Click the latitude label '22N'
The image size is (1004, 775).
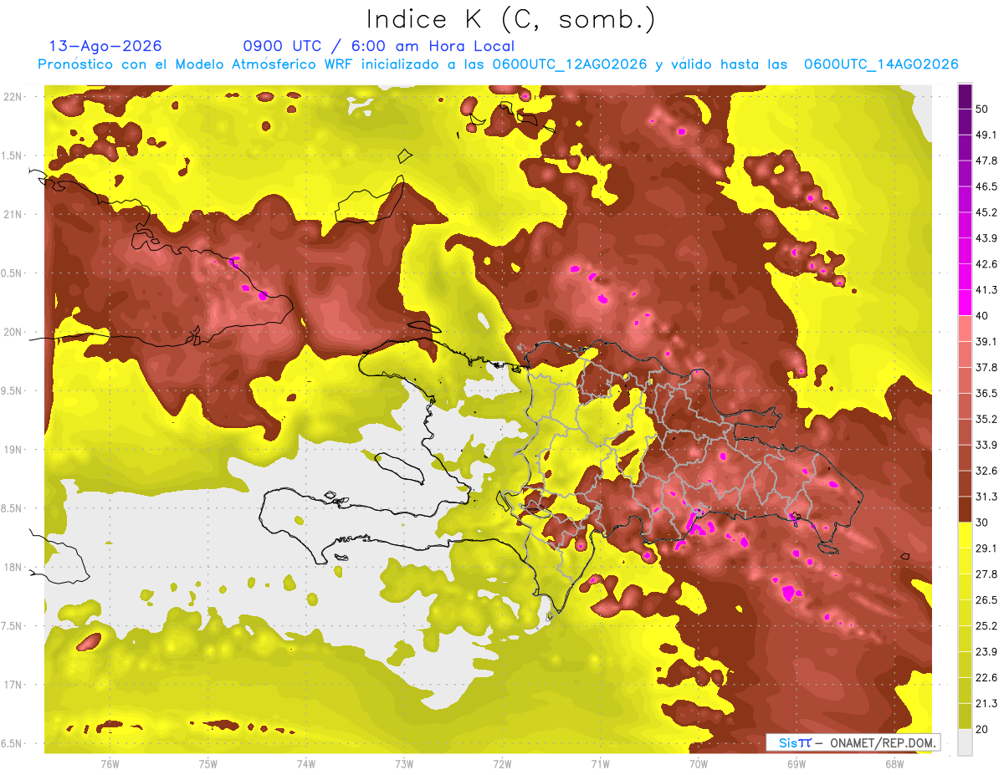click(x=13, y=96)
